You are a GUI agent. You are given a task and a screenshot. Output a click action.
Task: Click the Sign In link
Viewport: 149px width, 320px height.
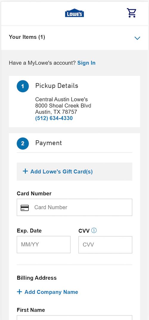(86, 63)
